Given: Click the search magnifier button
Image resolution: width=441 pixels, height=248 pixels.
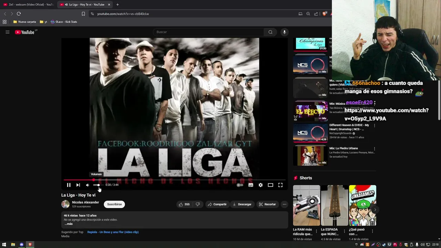Looking at the screenshot, I should [x=270, y=32].
